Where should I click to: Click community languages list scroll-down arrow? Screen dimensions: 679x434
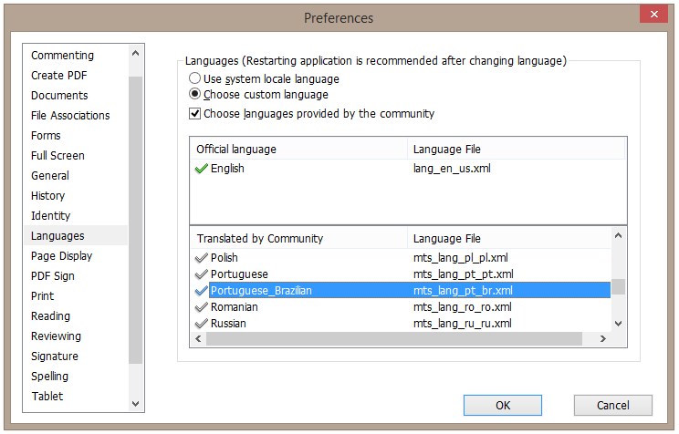[x=619, y=324]
